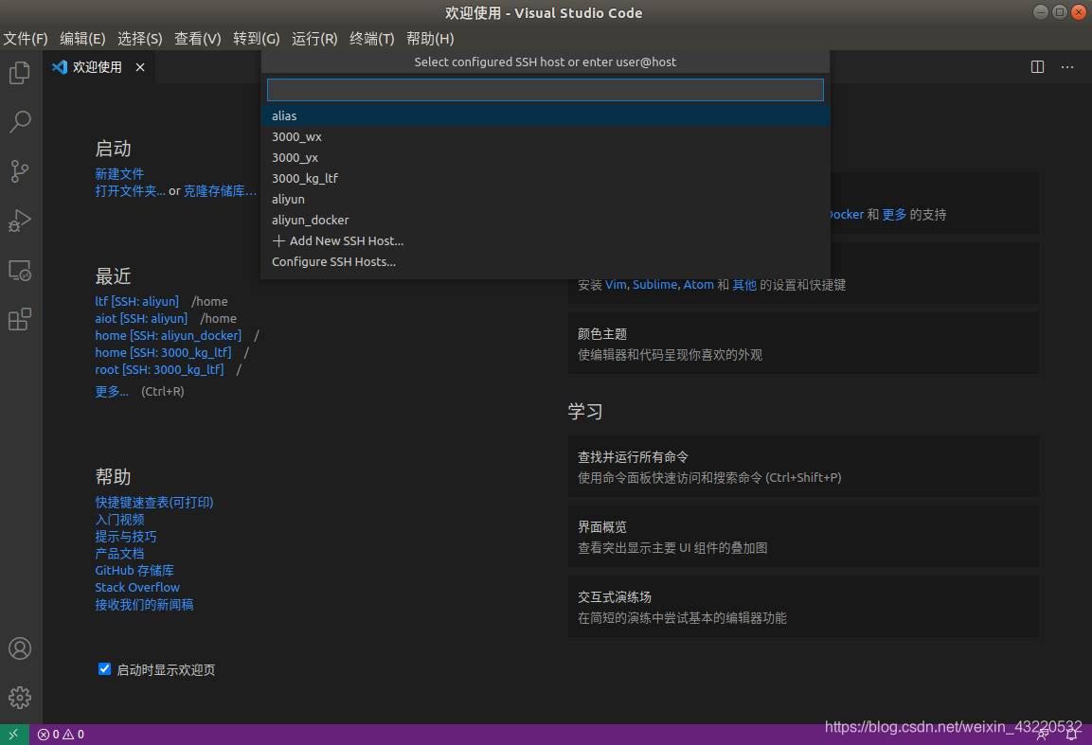Open the Accounts menu icon
This screenshot has width=1092, height=745.
click(20, 648)
